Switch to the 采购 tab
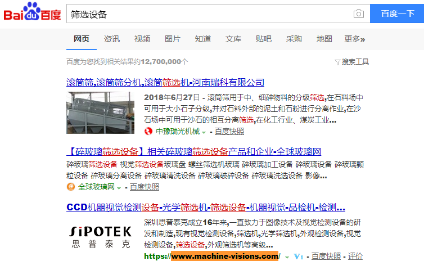424x270 pixels. pos(294,39)
